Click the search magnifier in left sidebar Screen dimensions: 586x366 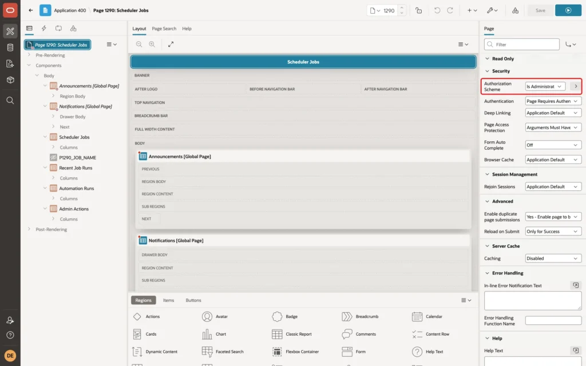coord(10,101)
